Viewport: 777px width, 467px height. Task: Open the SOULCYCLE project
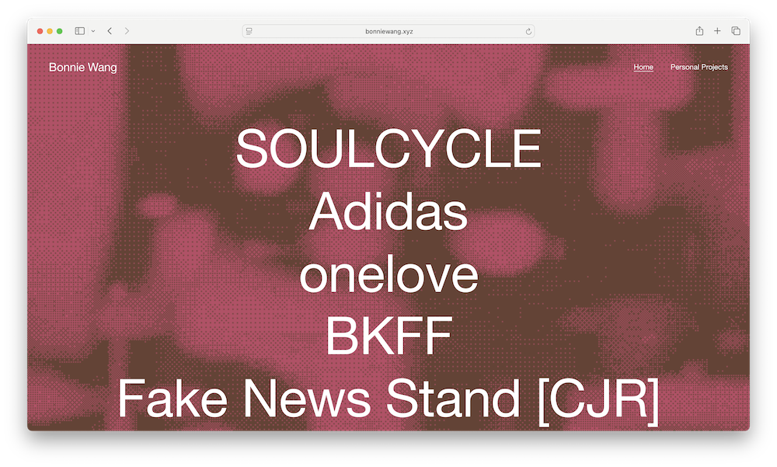click(x=388, y=150)
